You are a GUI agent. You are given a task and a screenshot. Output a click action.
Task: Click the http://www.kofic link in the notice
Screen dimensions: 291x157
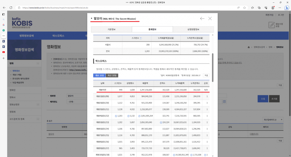[78, 70]
